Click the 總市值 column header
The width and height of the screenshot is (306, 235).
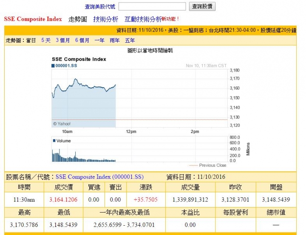point(276,213)
